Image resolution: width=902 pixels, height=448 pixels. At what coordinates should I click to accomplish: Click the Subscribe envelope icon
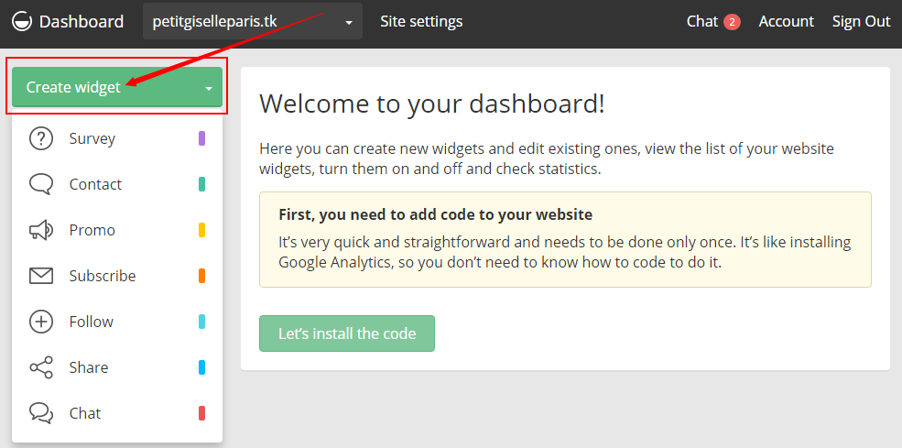41,276
